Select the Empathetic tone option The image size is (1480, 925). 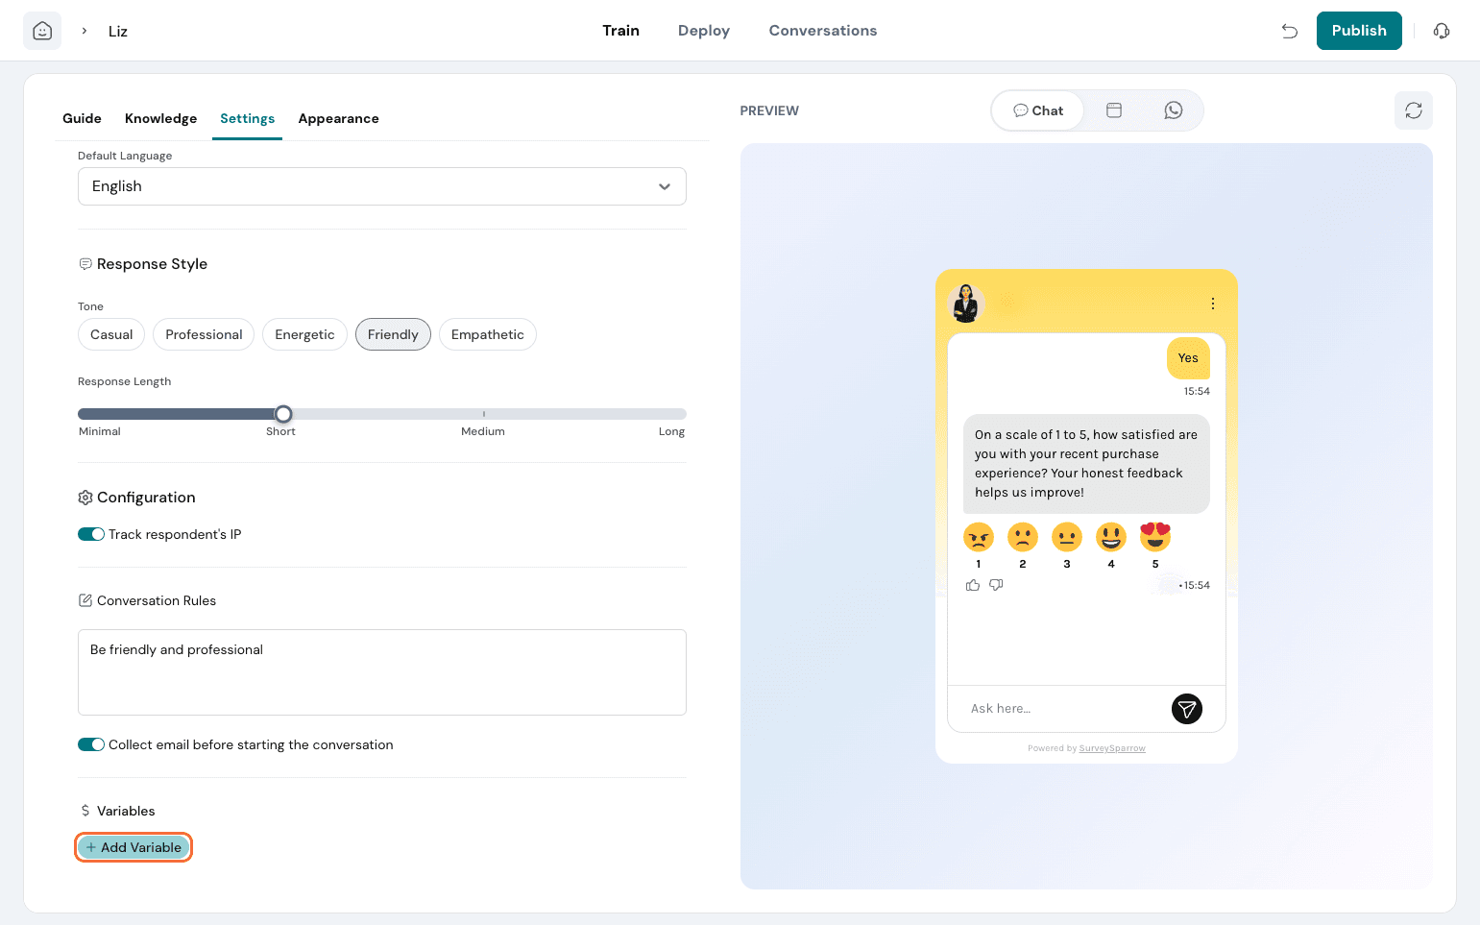(x=487, y=334)
